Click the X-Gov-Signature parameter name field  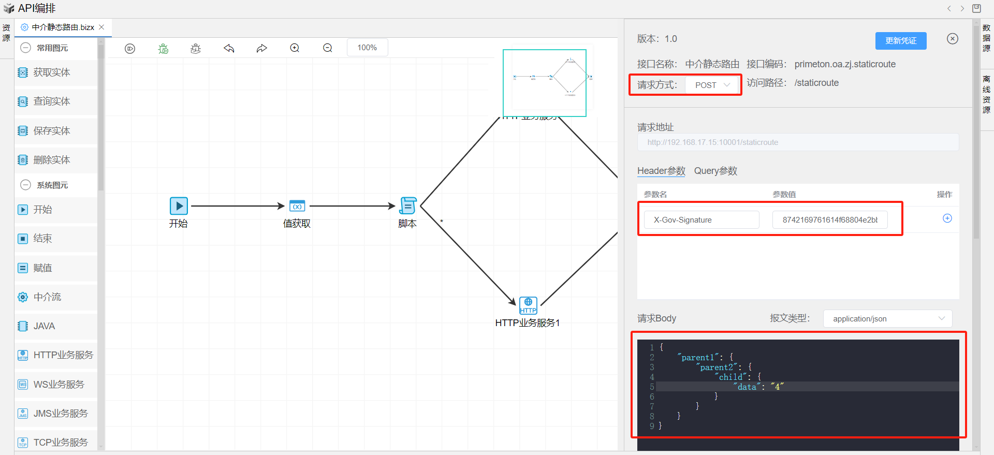(x=701, y=220)
